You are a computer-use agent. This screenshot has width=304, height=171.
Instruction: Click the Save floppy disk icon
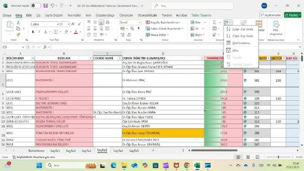(46, 6)
